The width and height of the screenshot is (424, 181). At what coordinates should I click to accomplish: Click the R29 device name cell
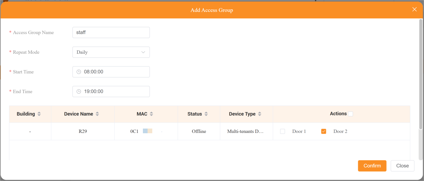[x=83, y=131]
